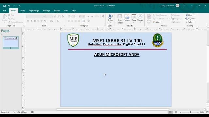Open the Change Case dropdown
This screenshot has height=117, width=209.
coord(46,21)
